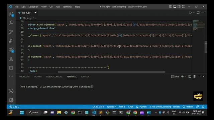Open the Testing flask view
The height and width of the screenshot is (120, 214).
point(11,59)
